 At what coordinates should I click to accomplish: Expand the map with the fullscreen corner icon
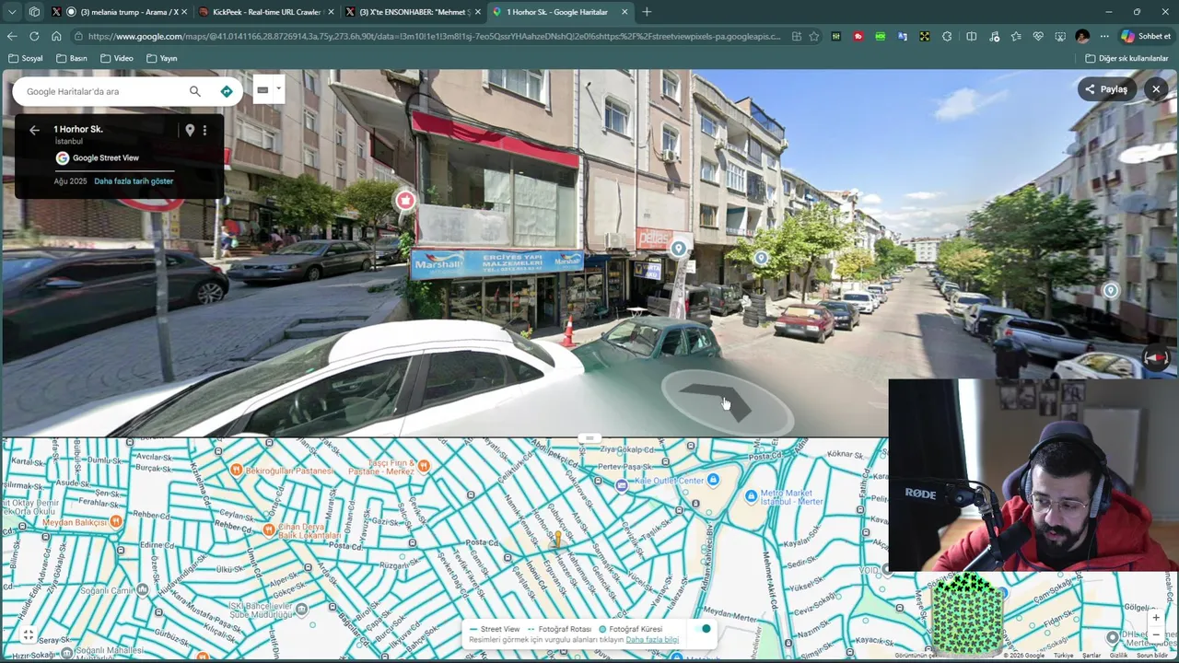[29, 635]
